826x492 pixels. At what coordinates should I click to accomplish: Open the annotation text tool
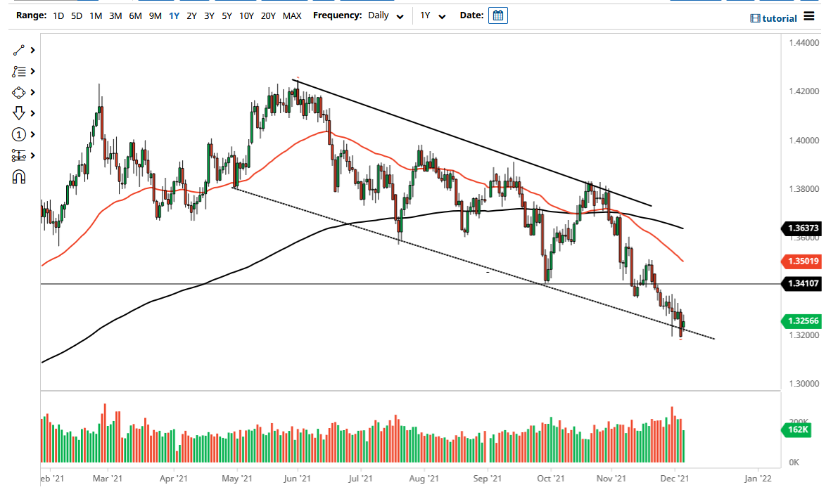tap(19, 70)
